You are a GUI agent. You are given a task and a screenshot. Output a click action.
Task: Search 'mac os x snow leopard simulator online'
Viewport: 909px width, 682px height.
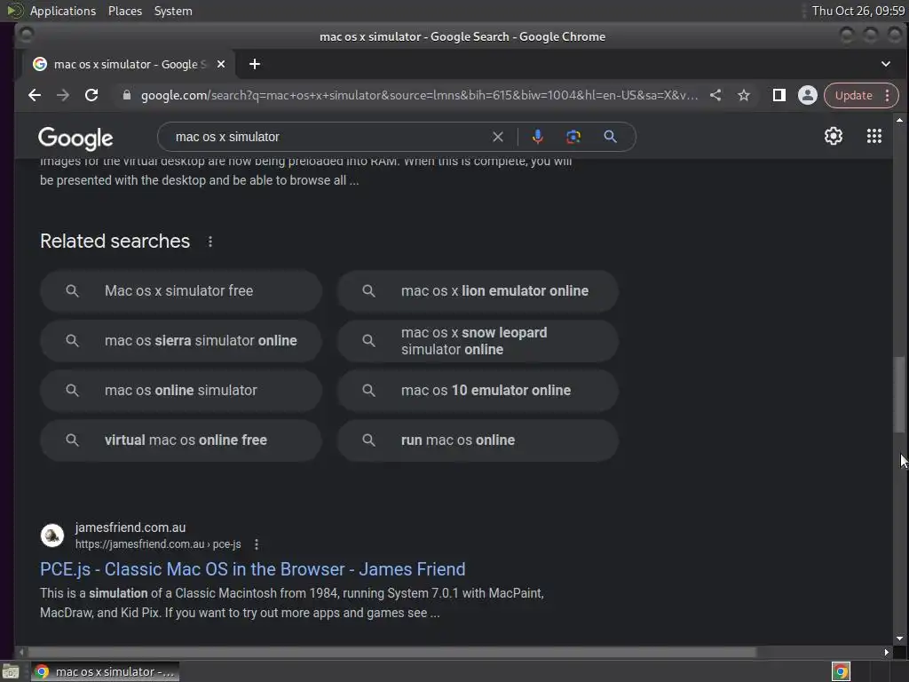pyautogui.click(x=478, y=341)
